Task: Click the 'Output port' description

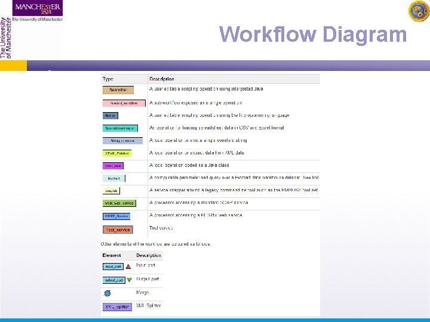Action: pos(148,279)
